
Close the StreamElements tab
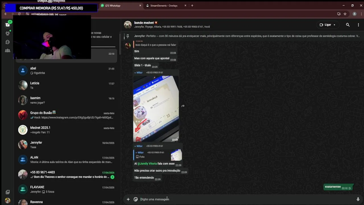click(x=185, y=5)
